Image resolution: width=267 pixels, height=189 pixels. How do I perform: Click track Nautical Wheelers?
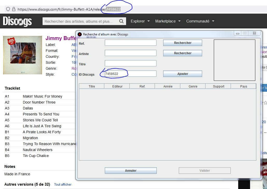point(37,150)
